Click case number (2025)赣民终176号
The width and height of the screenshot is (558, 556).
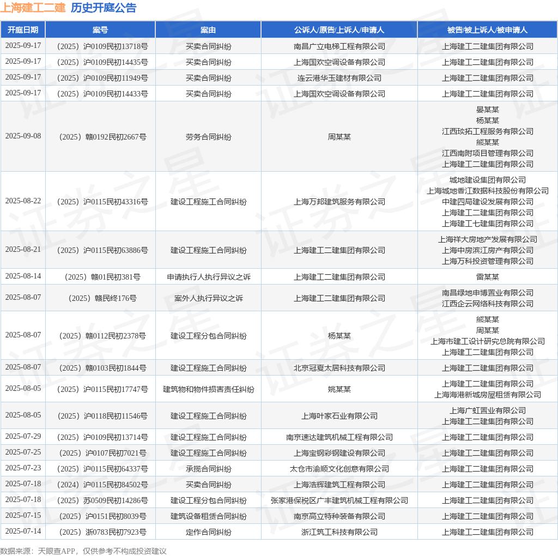pos(102,298)
